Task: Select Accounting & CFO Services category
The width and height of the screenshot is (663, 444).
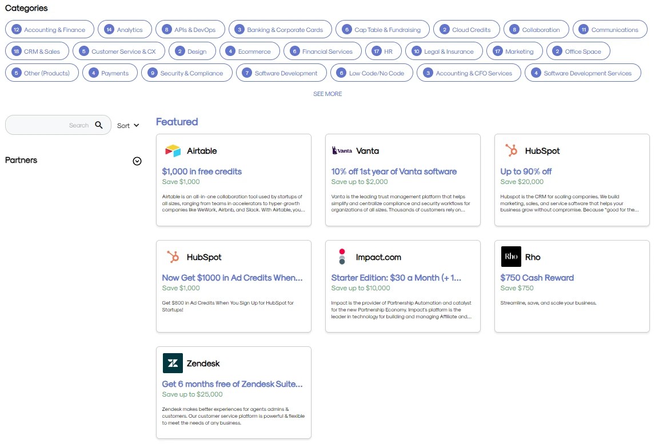Action: [x=469, y=73]
